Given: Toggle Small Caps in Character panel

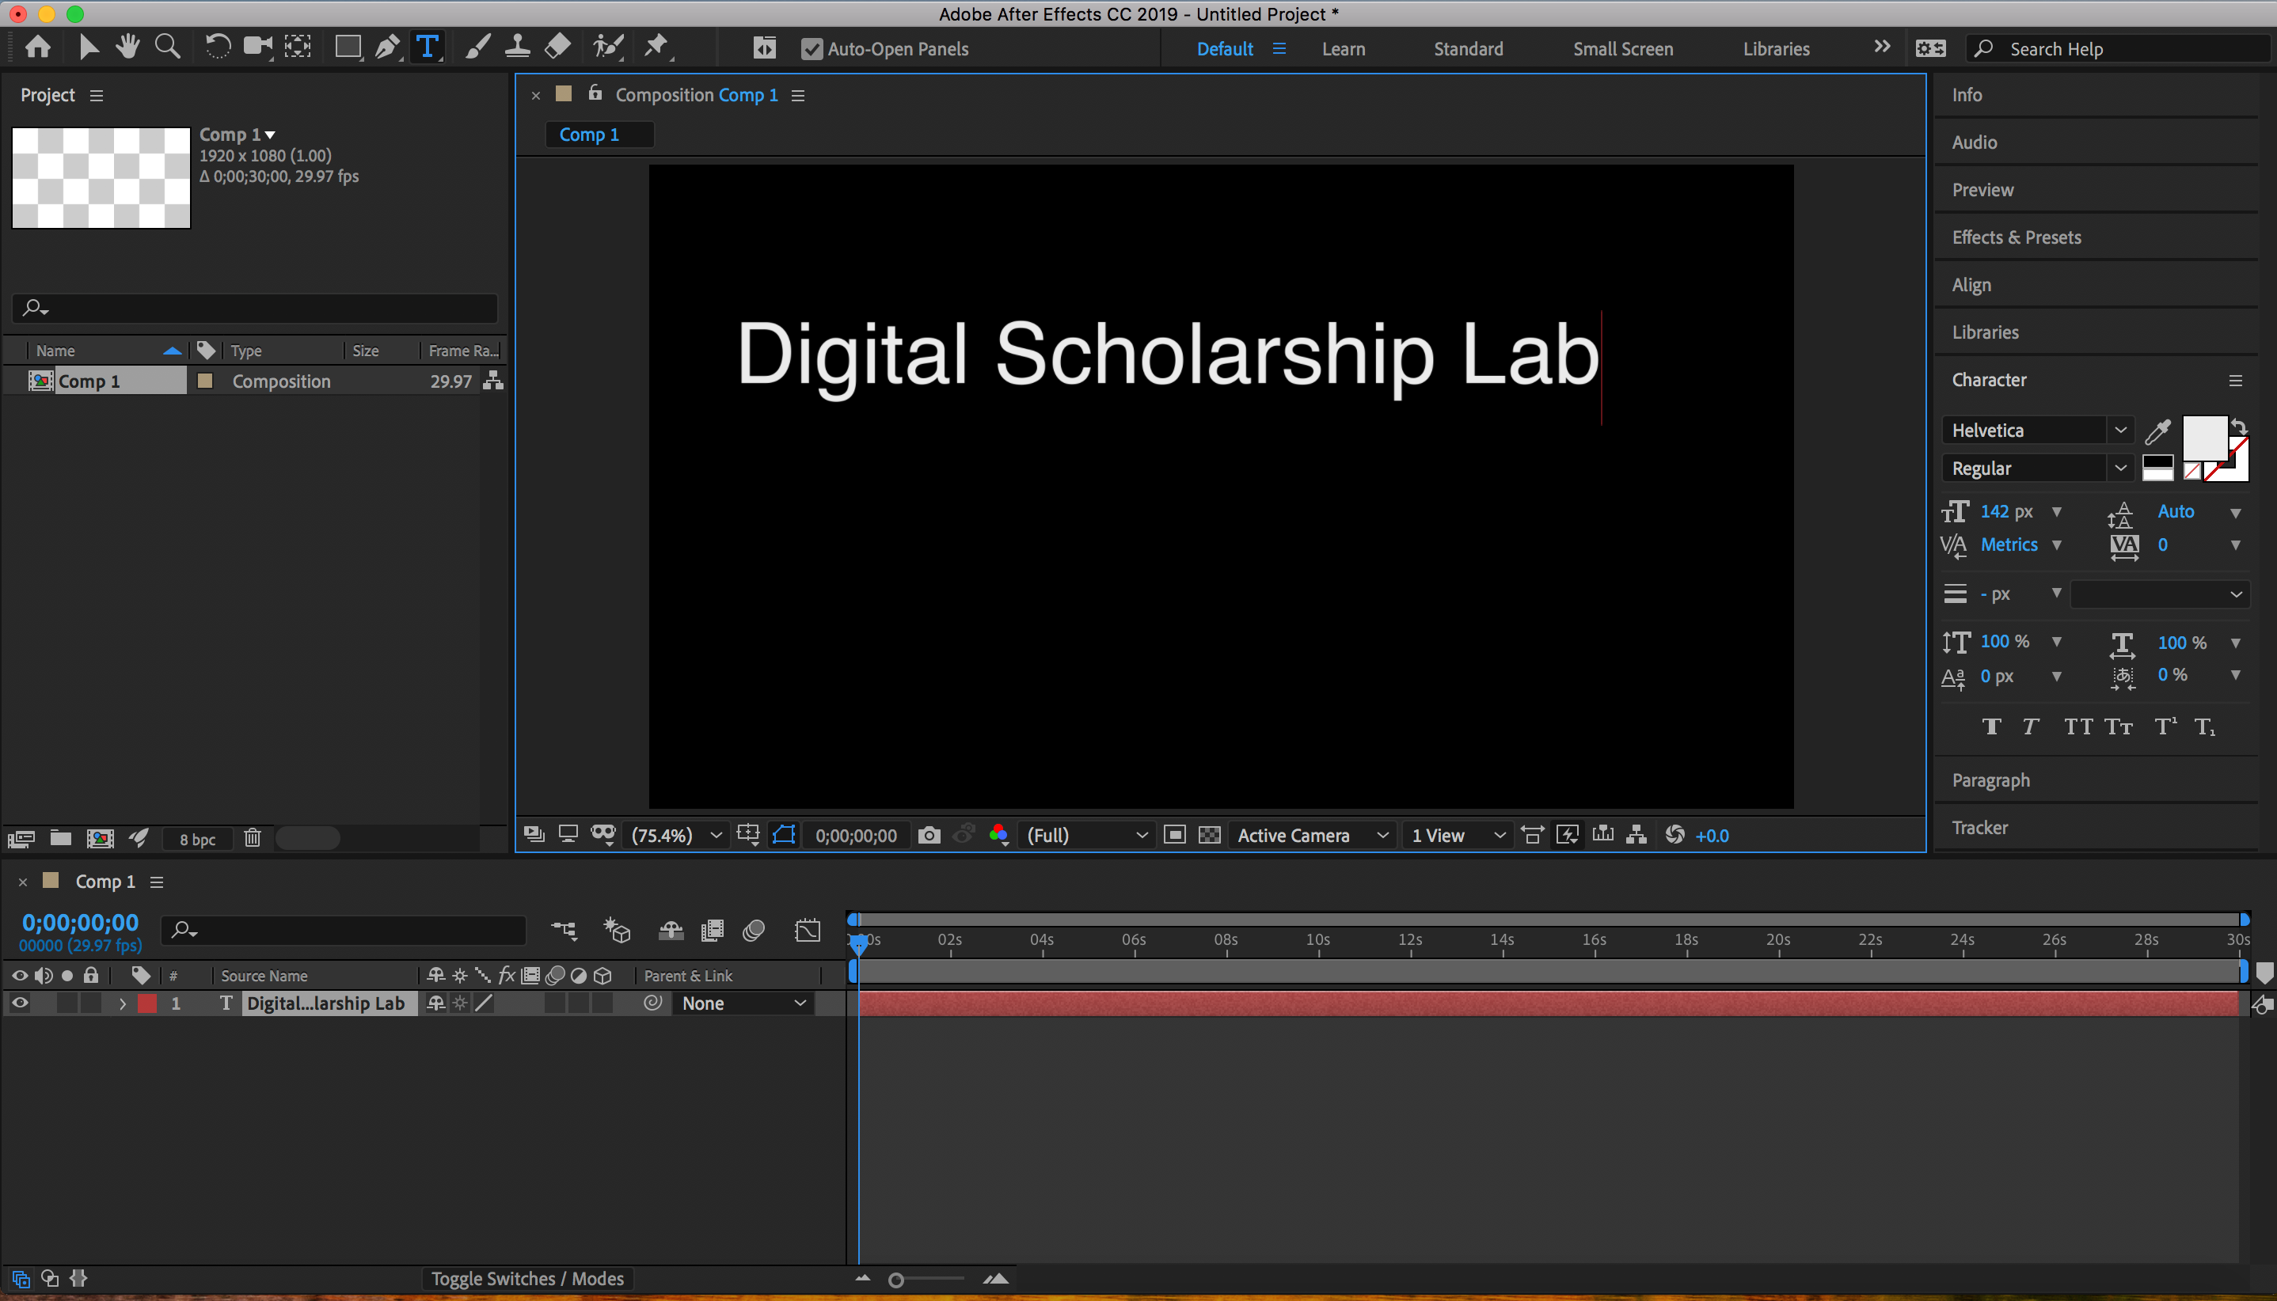Looking at the screenshot, I should tap(2118, 726).
